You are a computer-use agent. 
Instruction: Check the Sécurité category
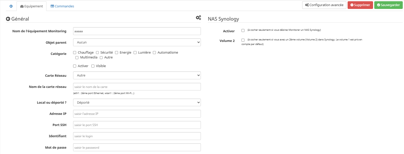click(x=97, y=53)
